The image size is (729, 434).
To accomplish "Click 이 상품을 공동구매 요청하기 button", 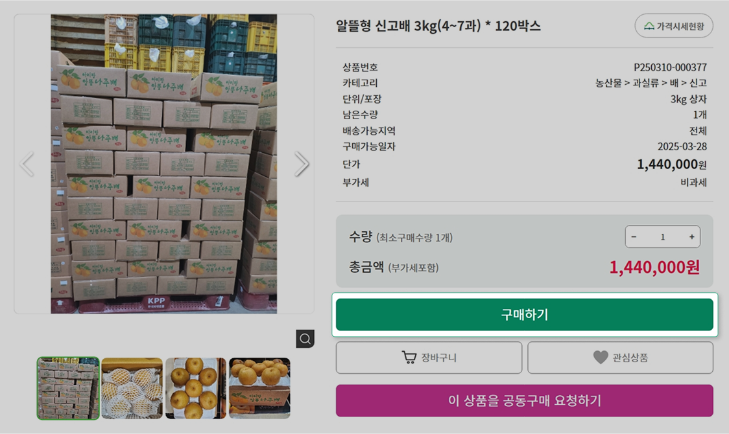I will click(x=525, y=400).
